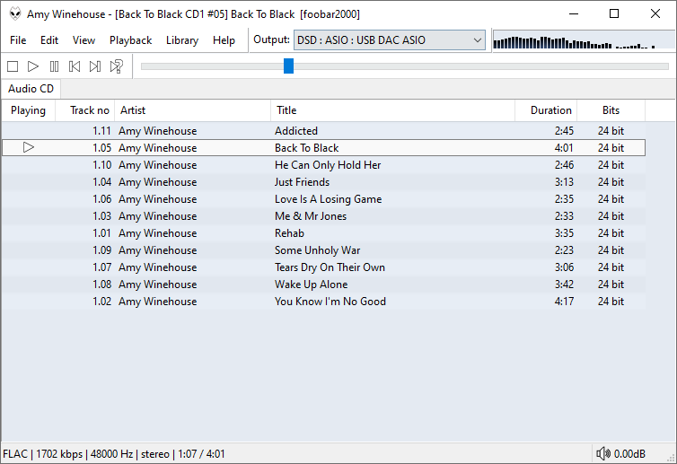Maximize the foobar2000 window
The width and height of the screenshot is (677, 464).
coord(614,13)
